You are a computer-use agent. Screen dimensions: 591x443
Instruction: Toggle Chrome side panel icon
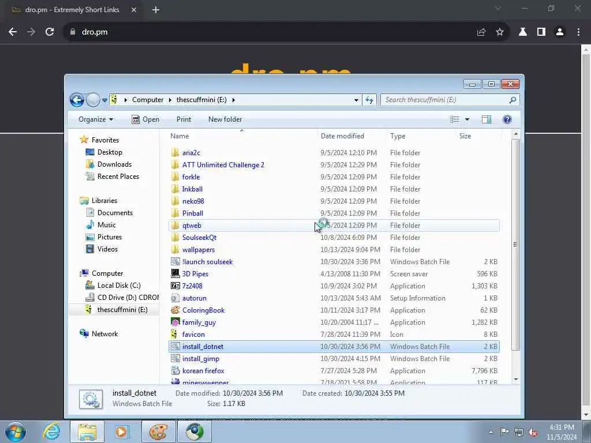coord(541,32)
